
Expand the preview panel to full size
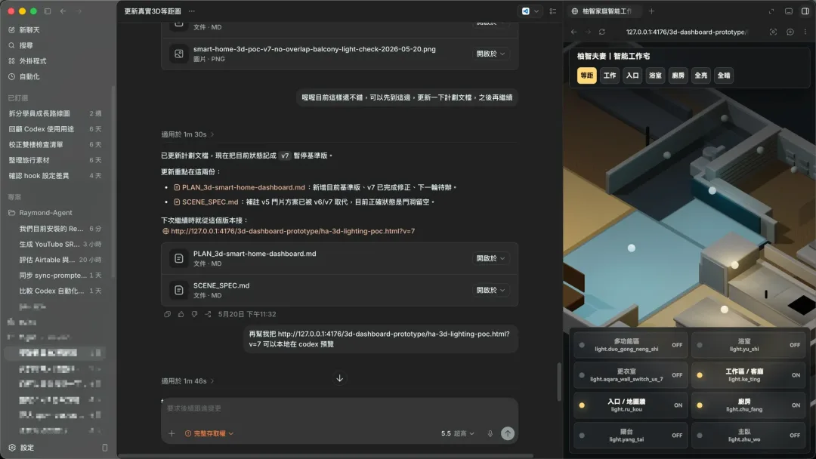coord(771,11)
